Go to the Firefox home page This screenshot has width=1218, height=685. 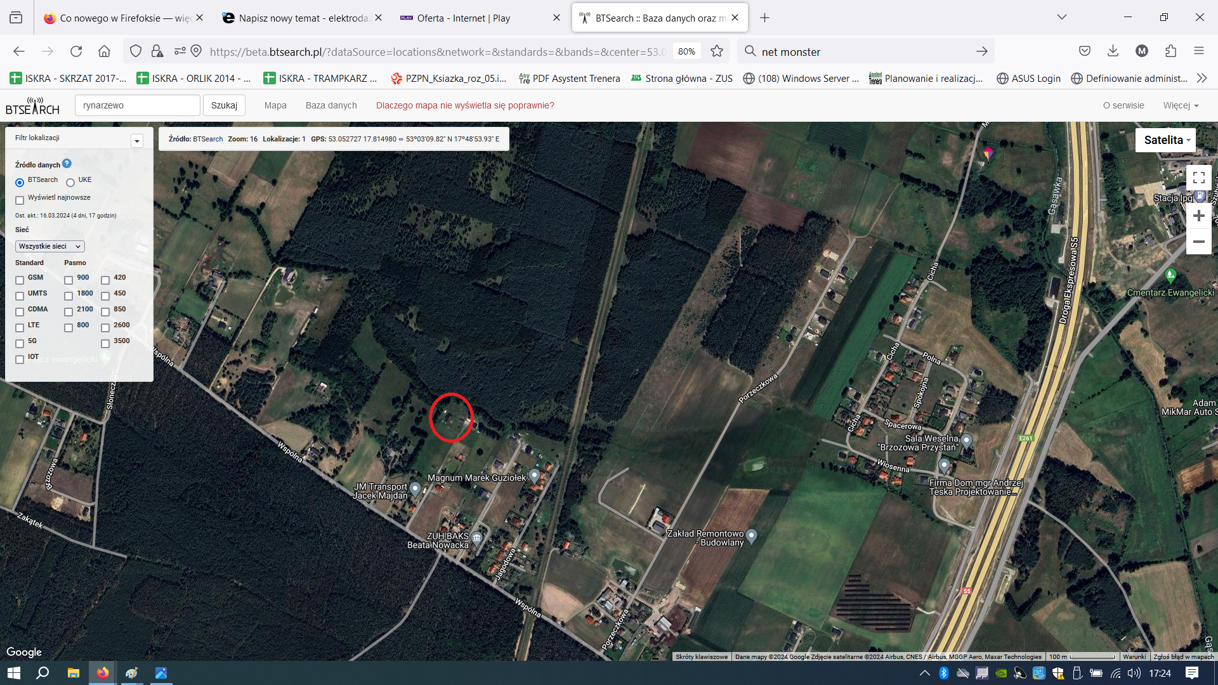(104, 51)
